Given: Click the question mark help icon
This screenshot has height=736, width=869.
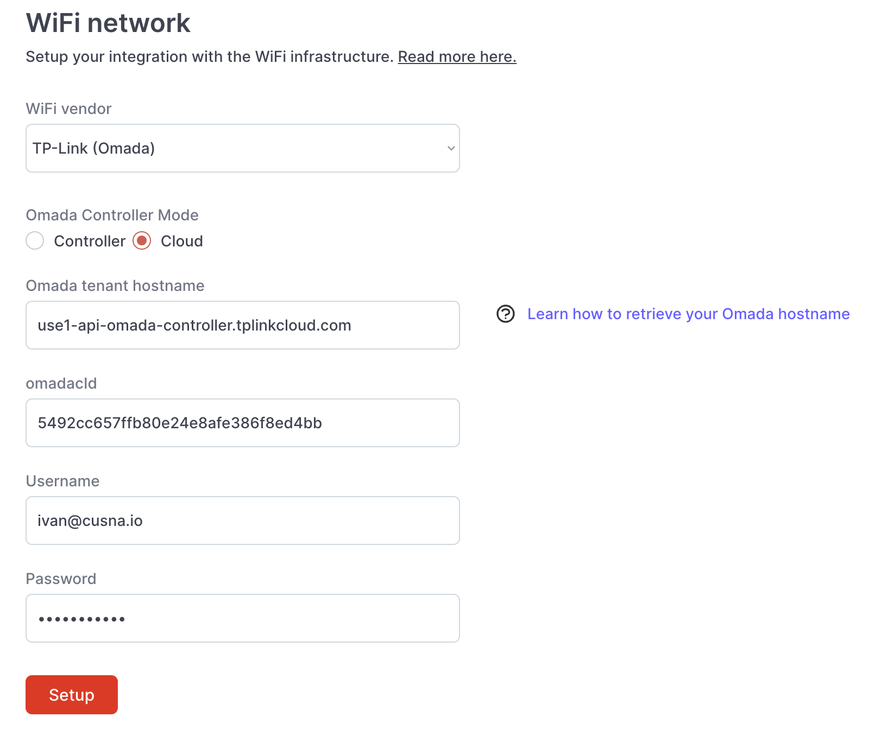Looking at the screenshot, I should (505, 314).
